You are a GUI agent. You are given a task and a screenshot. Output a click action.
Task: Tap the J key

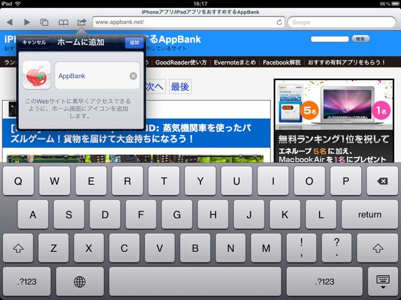[249, 214]
